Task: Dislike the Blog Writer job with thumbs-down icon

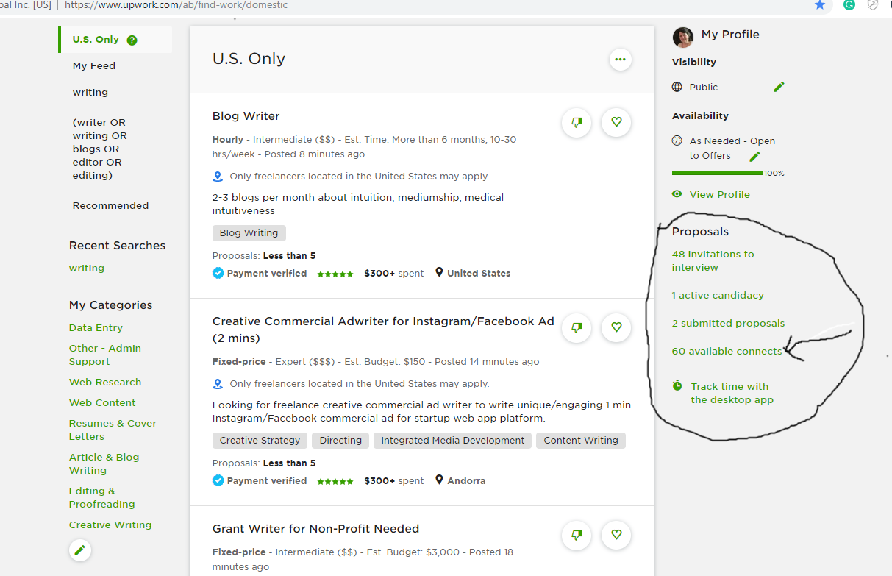Action: [x=576, y=122]
